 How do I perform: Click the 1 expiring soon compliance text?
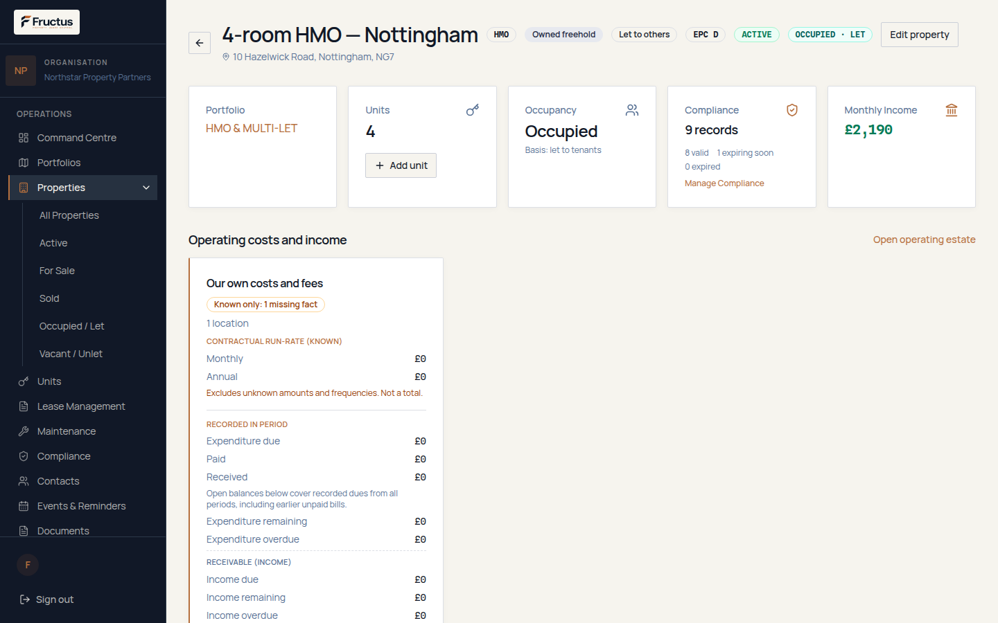coord(745,153)
